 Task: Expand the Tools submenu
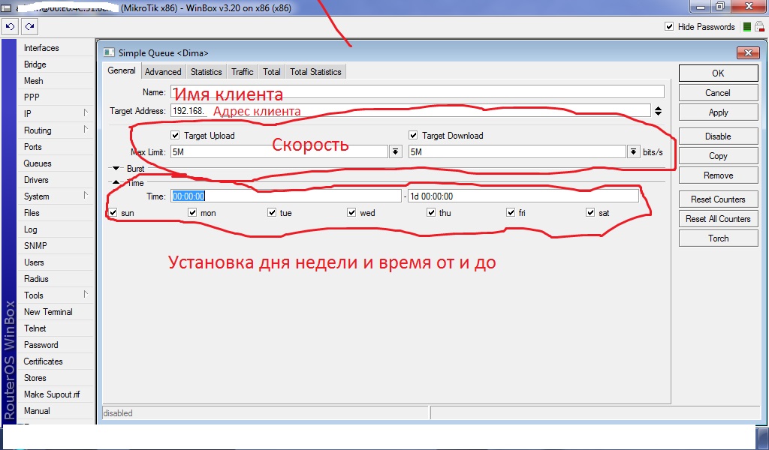click(86, 295)
